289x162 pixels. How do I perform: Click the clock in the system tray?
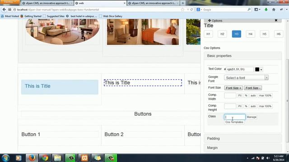tap(279, 158)
